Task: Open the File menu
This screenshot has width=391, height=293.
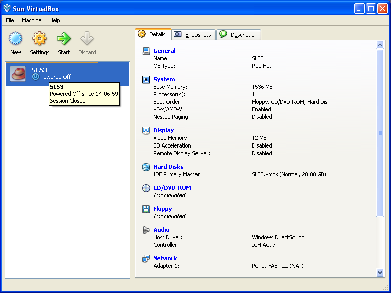Action: coord(10,20)
